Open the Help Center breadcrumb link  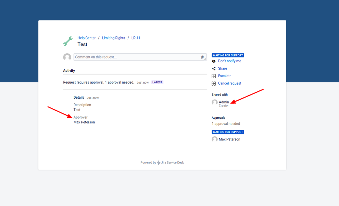point(87,38)
